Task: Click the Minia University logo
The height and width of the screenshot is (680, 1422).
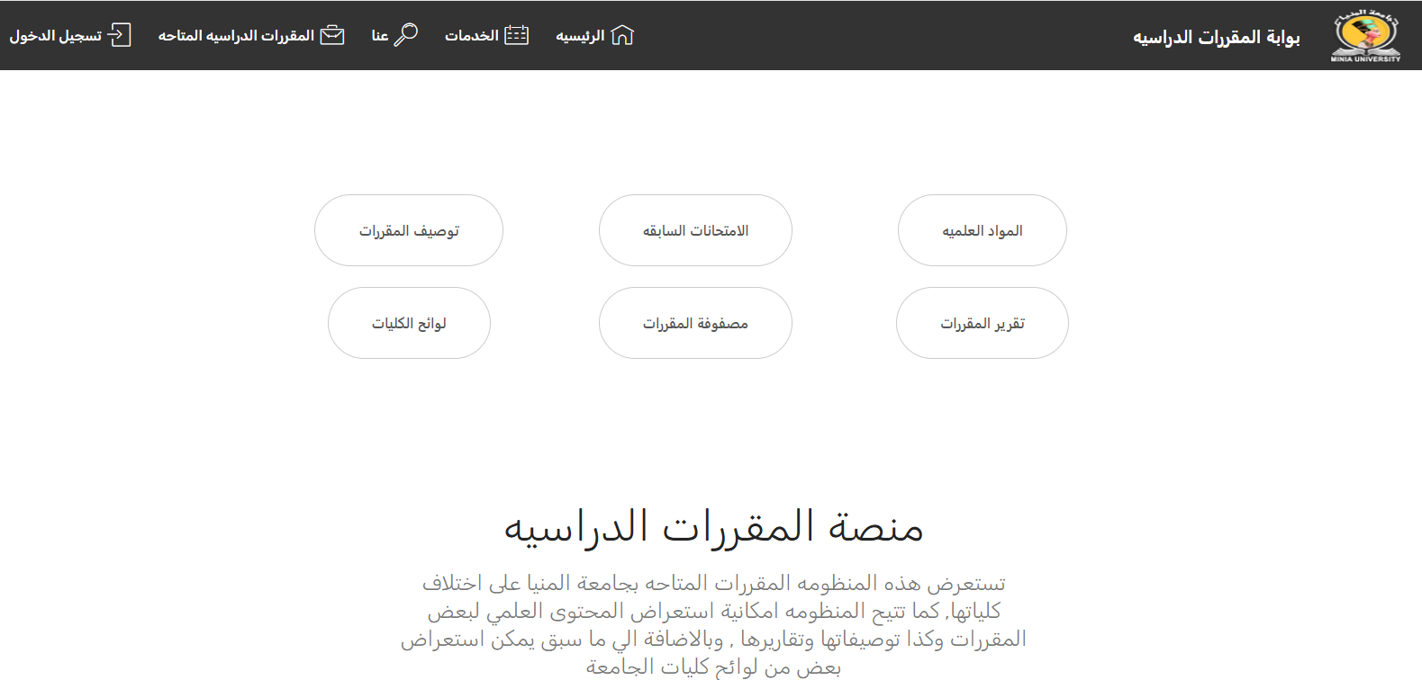Action: [x=1365, y=36]
